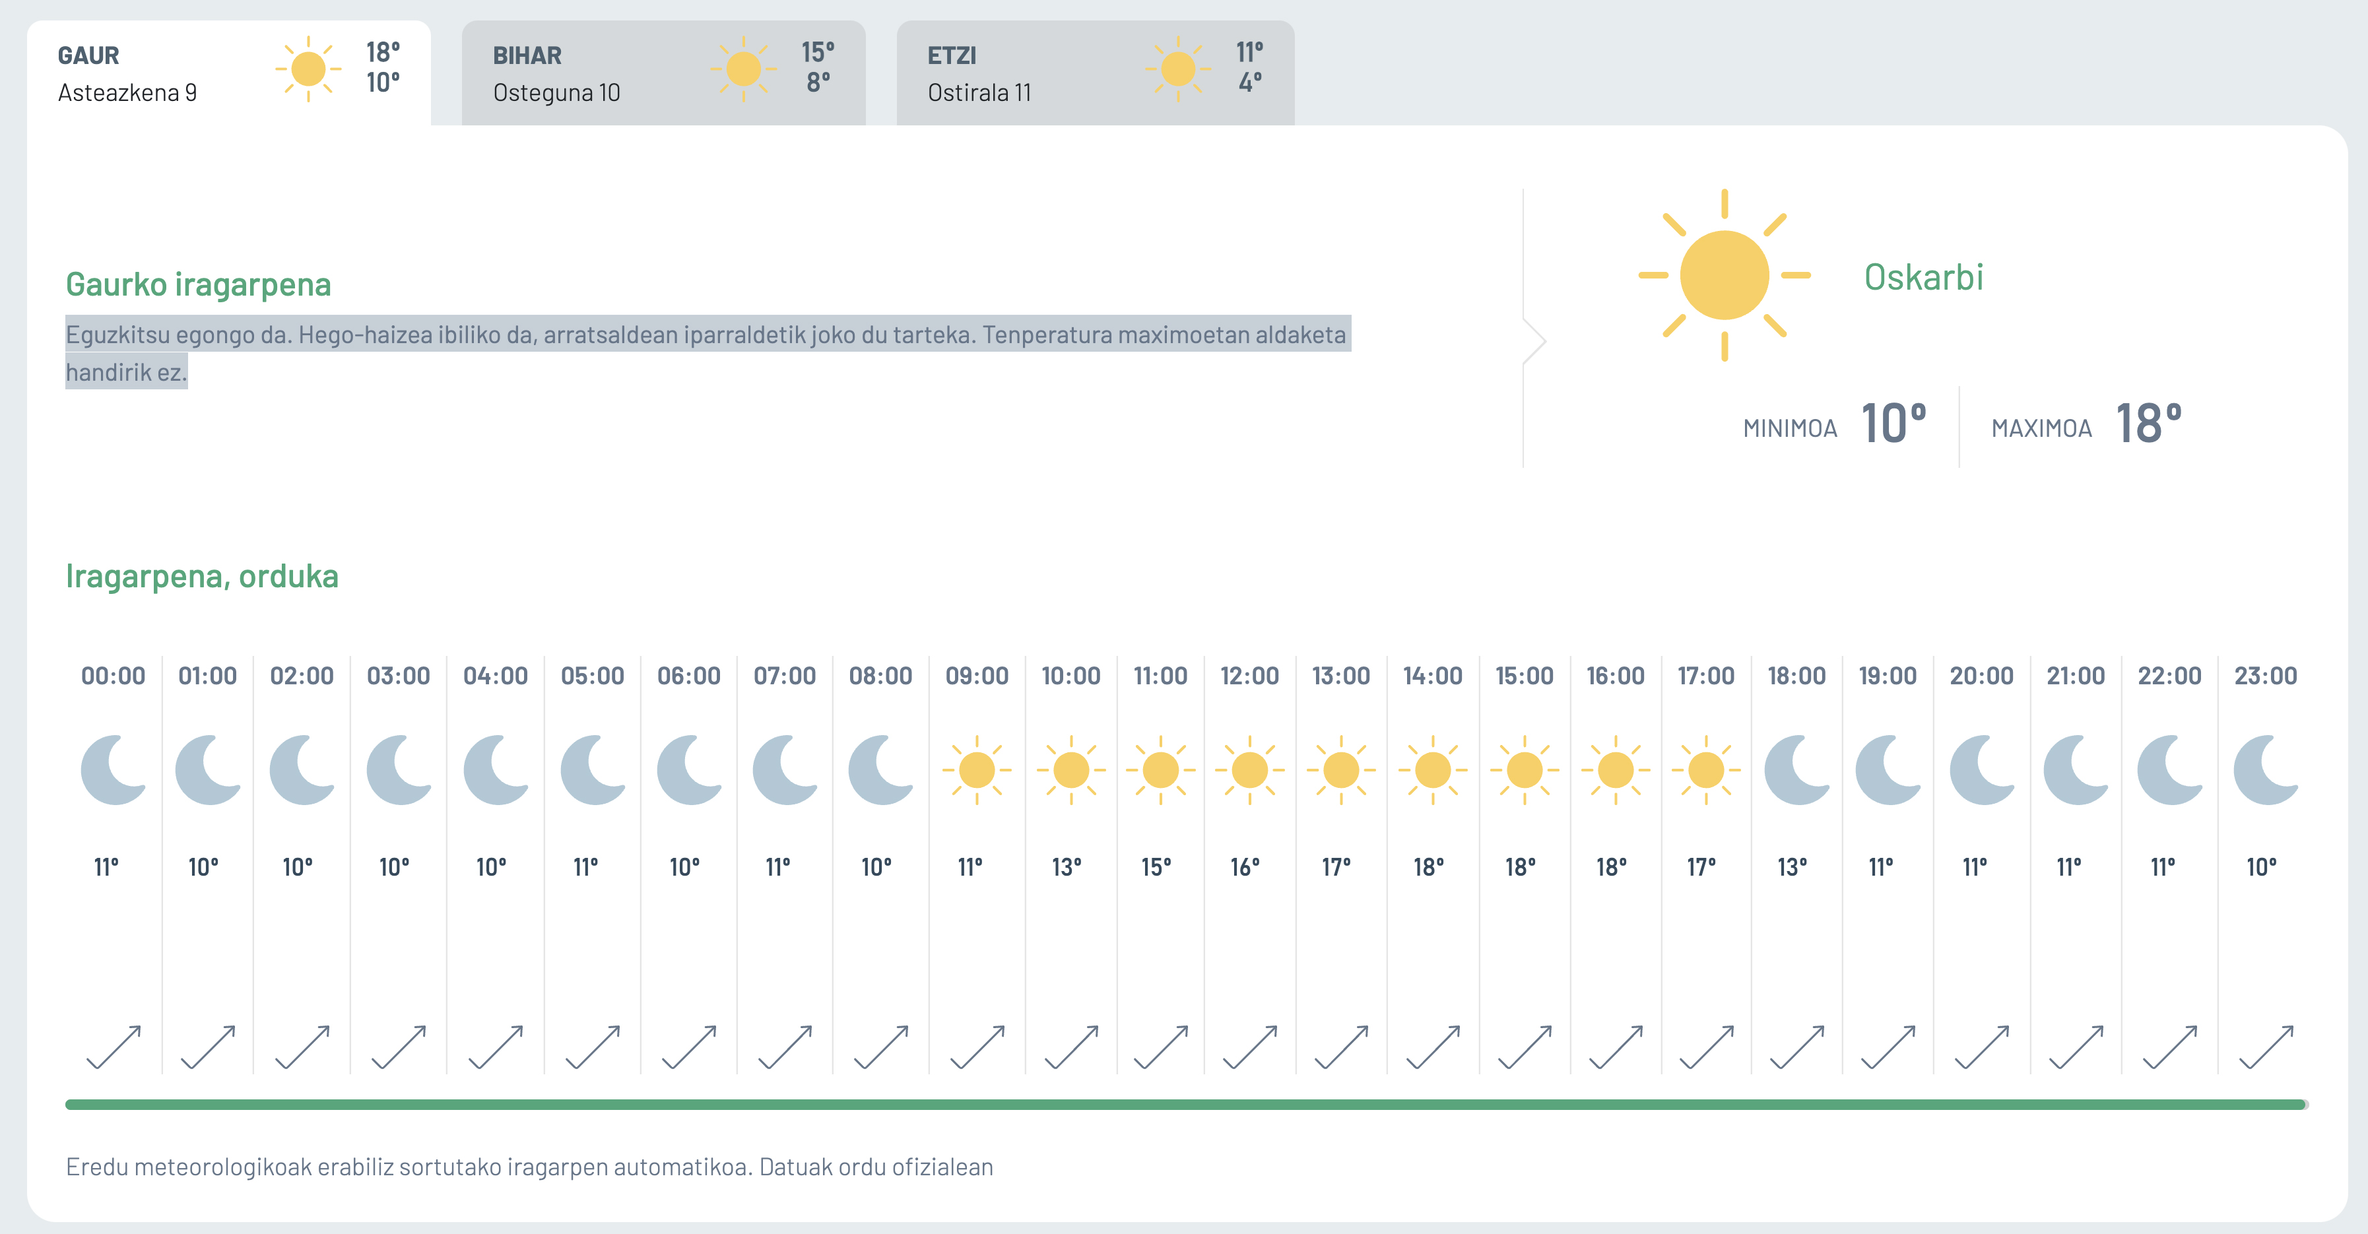This screenshot has height=1234, width=2368.
Task: Click the 04:00 hour label
Action: (x=496, y=676)
